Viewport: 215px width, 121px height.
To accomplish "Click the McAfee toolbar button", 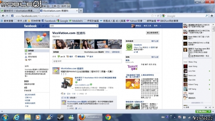I will tap(203, 111).
